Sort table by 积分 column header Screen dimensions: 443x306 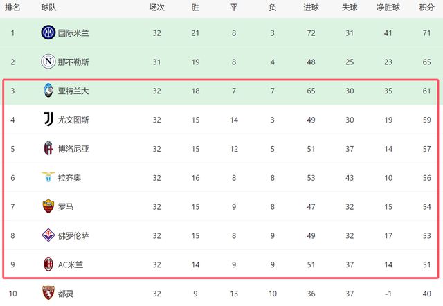426,8
